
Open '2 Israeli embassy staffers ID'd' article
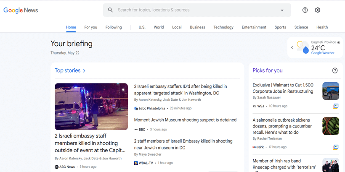click(180, 90)
